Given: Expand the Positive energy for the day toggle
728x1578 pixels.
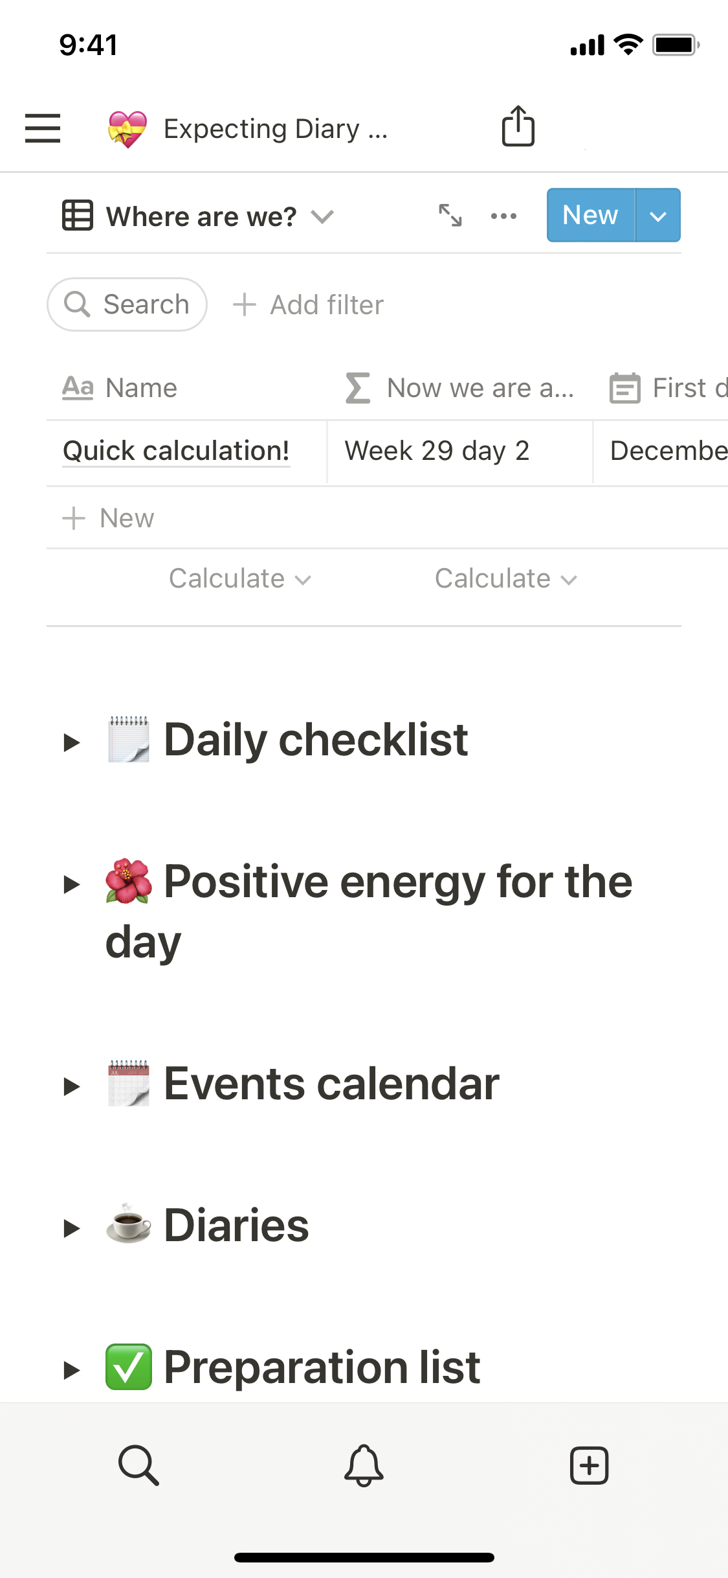Looking at the screenshot, I should click(x=71, y=884).
